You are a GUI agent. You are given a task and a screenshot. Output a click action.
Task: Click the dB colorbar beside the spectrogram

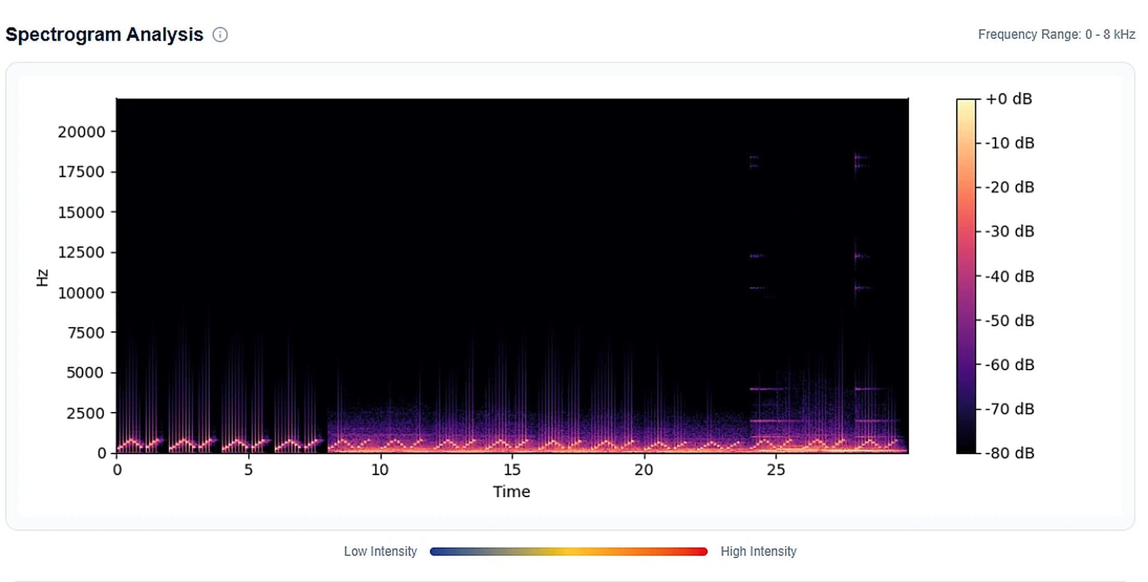click(x=966, y=276)
